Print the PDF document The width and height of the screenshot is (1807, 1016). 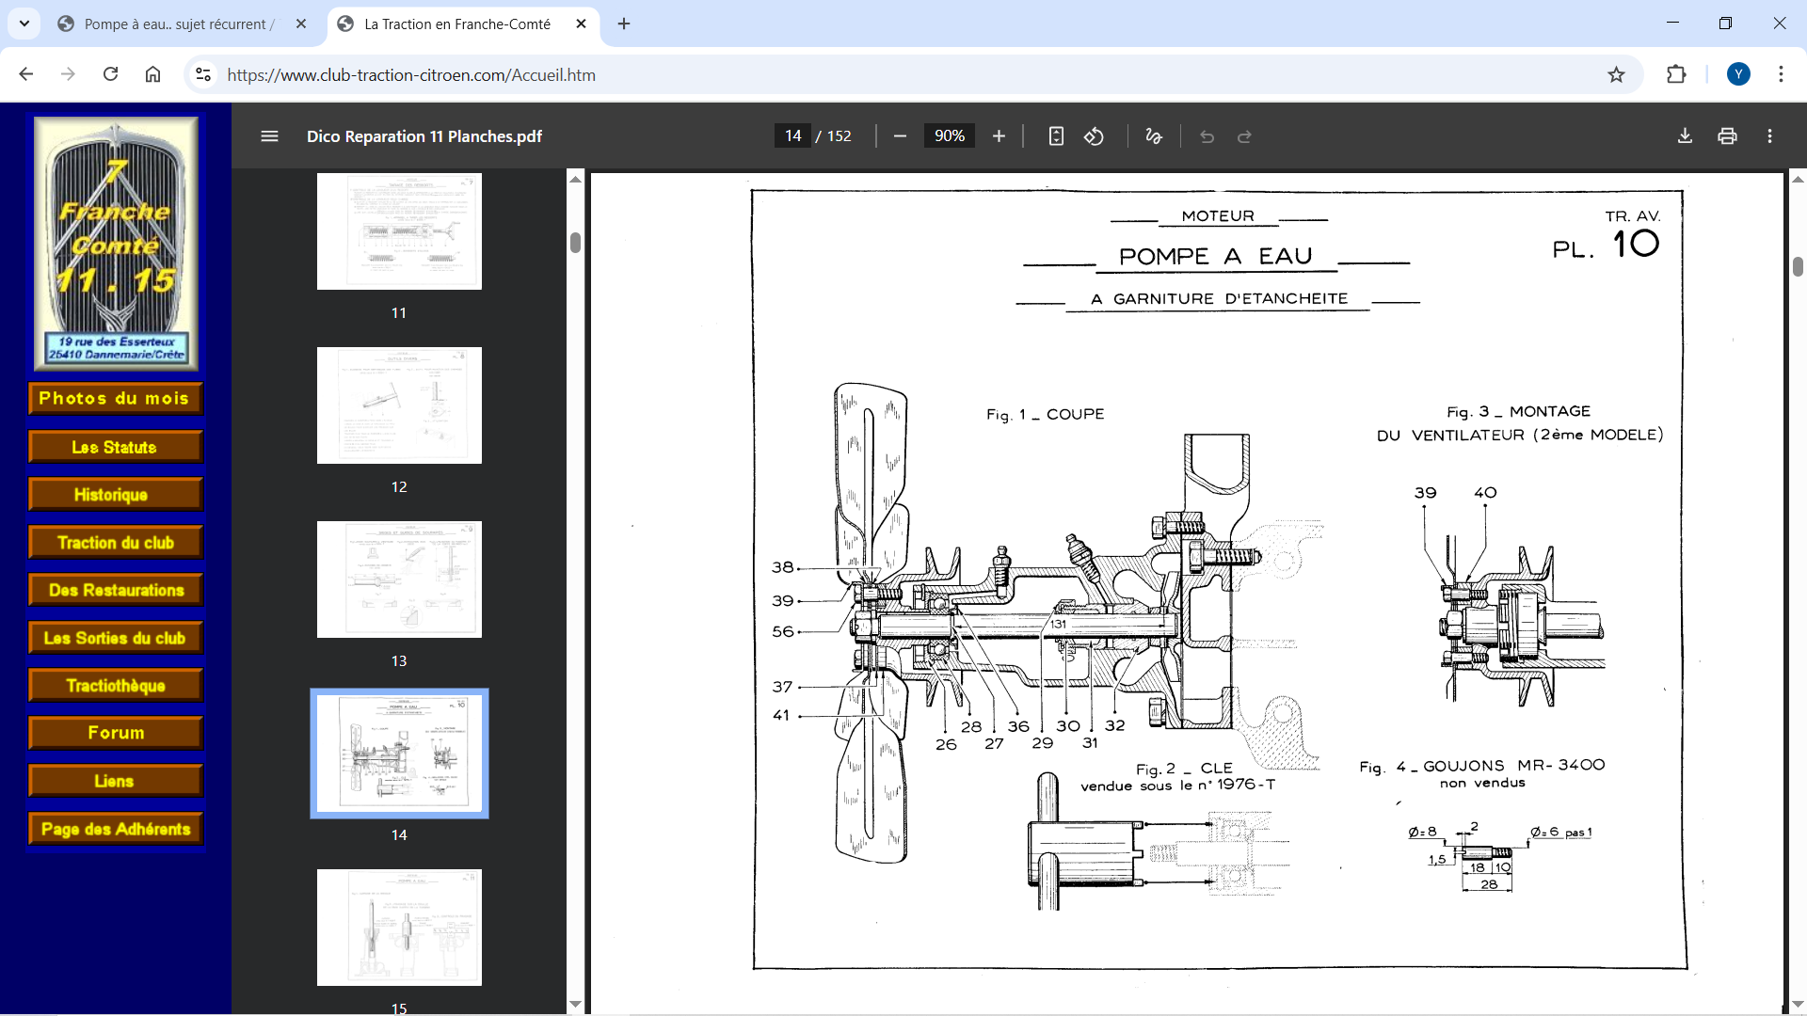(1727, 136)
